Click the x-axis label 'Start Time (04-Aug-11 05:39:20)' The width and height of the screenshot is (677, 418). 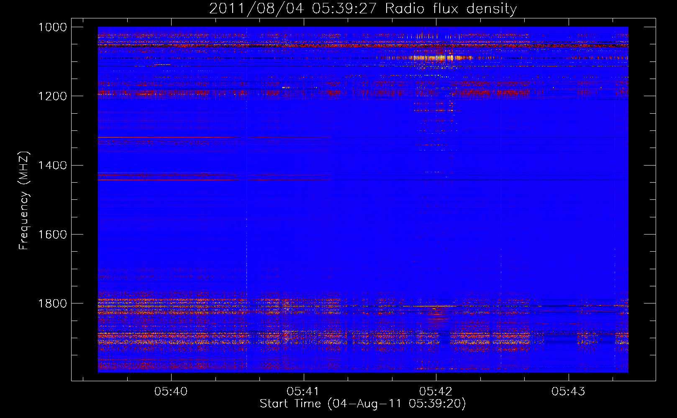pyautogui.click(x=363, y=404)
